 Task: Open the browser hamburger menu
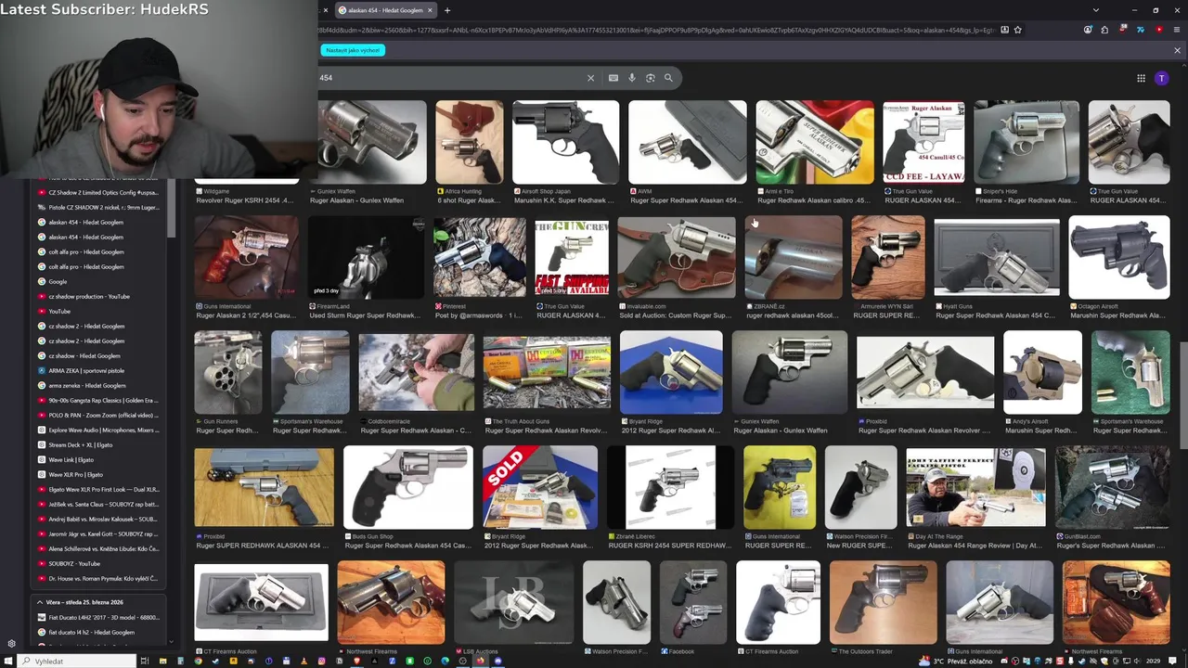[x=1177, y=30]
